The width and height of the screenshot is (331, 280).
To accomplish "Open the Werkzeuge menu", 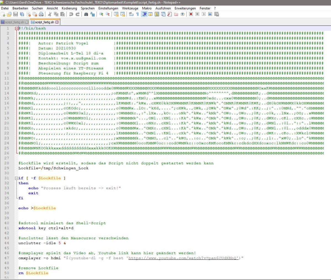I will click(x=130, y=8).
